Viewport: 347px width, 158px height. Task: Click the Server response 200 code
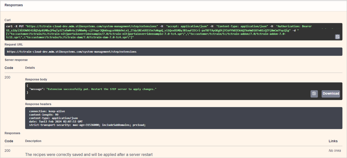pos(7,78)
